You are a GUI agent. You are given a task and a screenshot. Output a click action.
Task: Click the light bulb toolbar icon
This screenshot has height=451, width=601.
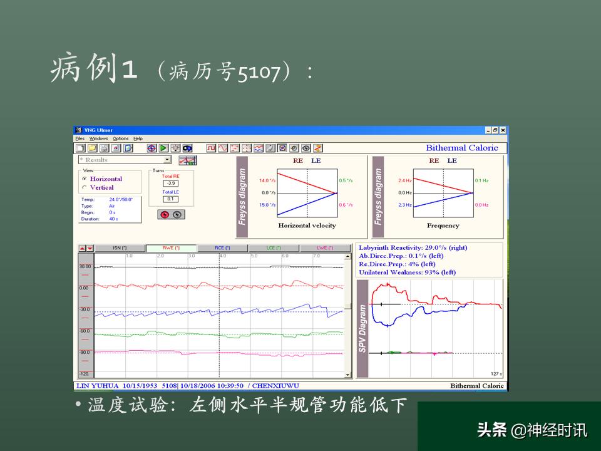[175, 148]
